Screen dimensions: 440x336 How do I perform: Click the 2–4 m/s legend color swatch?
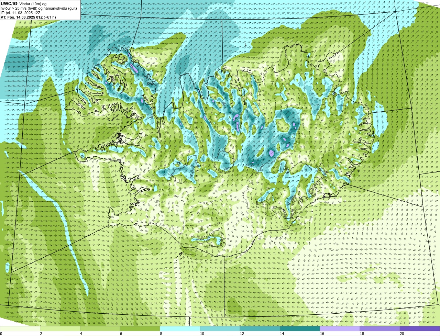coord(60,328)
